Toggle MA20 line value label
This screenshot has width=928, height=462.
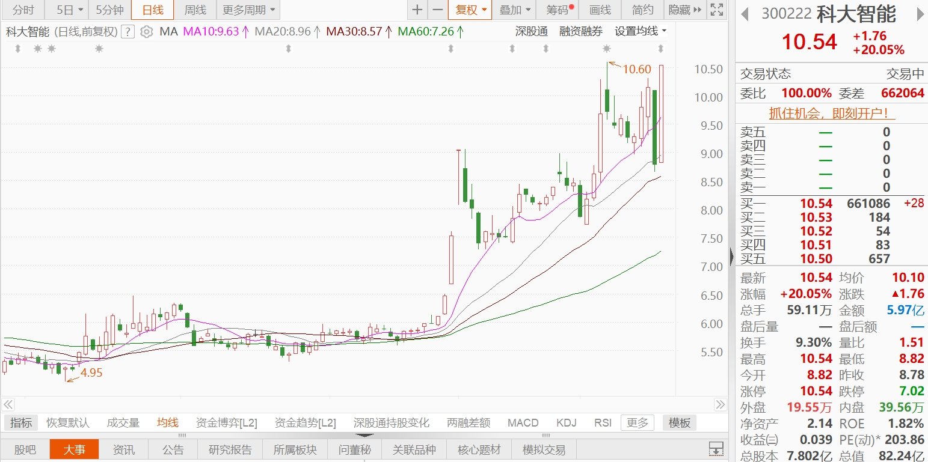point(287,31)
